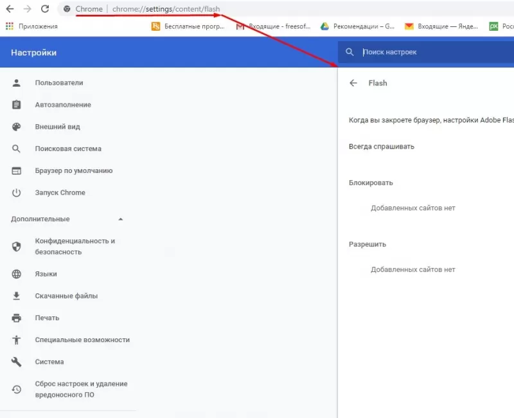Click the download icon beside Скачанные файлы
This screenshot has height=418, width=514.
click(16, 296)
